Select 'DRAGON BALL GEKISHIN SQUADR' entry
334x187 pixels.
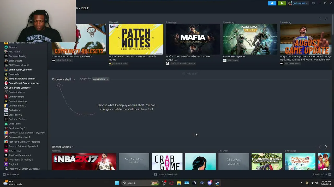[x=27, y=133]
